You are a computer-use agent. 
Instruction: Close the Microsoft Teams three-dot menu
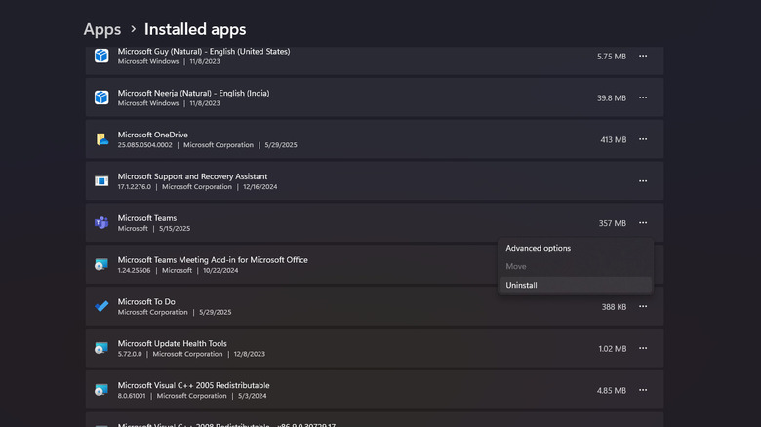click(x=643, y=223)
